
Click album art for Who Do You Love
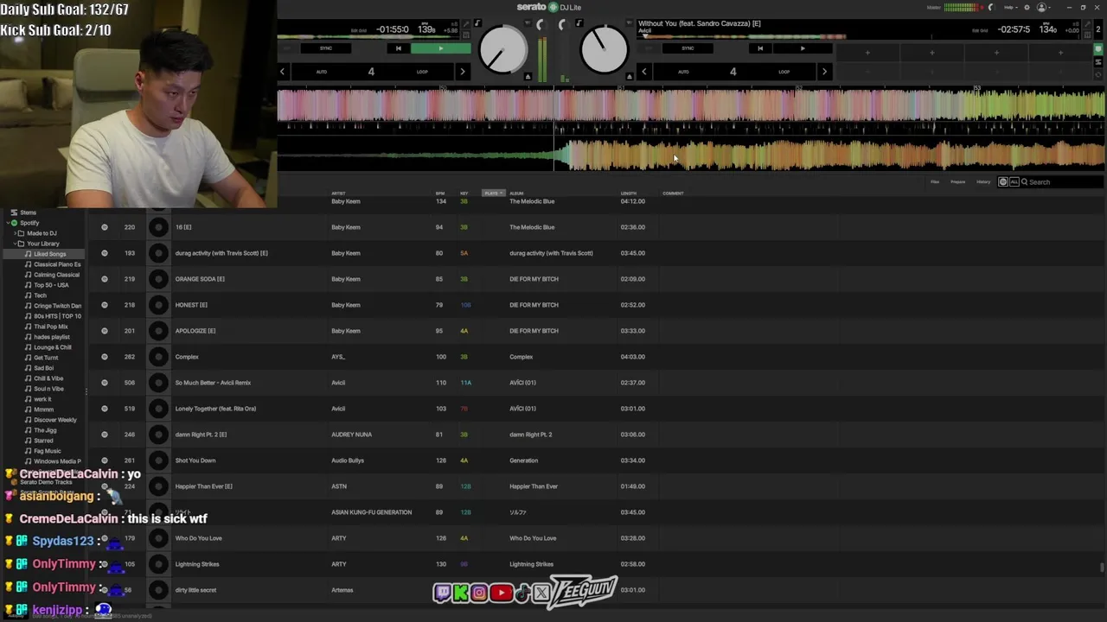tap(158, 538)
